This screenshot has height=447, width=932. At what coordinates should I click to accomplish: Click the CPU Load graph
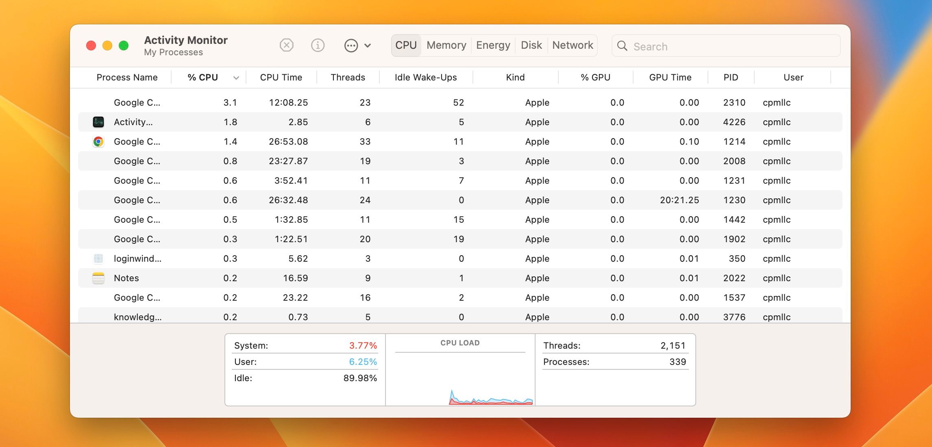460,378
